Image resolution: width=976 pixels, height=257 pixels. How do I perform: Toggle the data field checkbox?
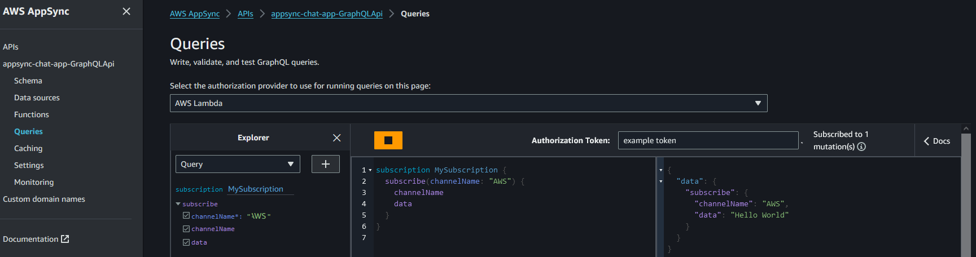(x=186, y=242)
